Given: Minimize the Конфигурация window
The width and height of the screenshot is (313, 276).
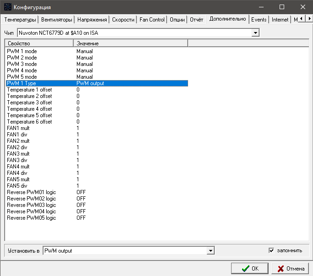Looking at the screenshot, I should click(x=261, y=7).
